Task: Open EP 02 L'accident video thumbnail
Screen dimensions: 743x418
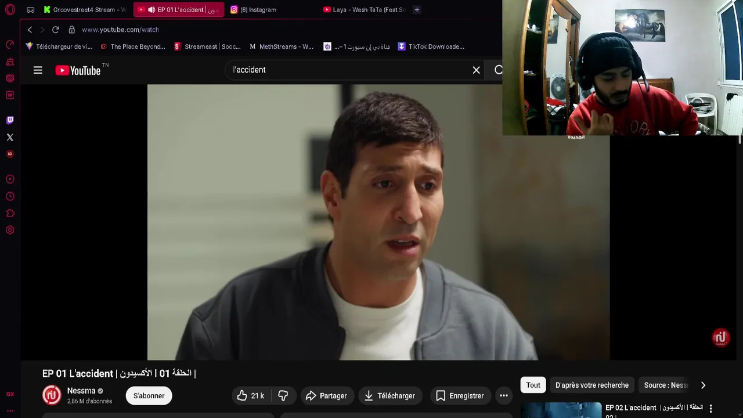Action: tap(561, 410)
